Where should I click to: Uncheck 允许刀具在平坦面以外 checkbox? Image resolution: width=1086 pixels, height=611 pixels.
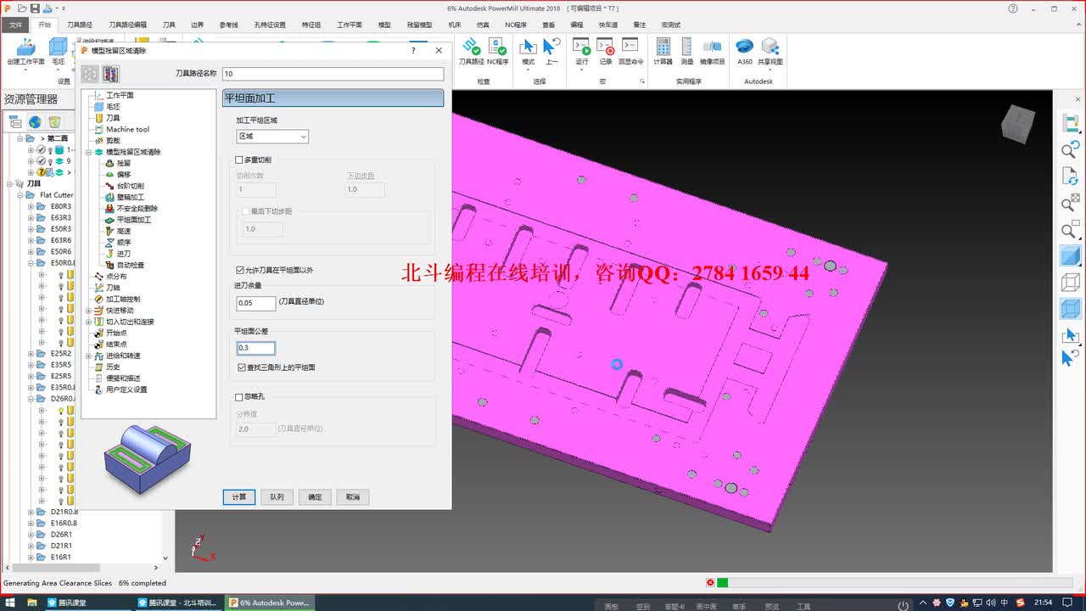pos(240,270)
